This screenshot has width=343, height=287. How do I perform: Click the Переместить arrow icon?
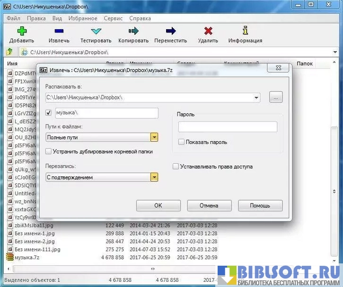tap(171, 31)
